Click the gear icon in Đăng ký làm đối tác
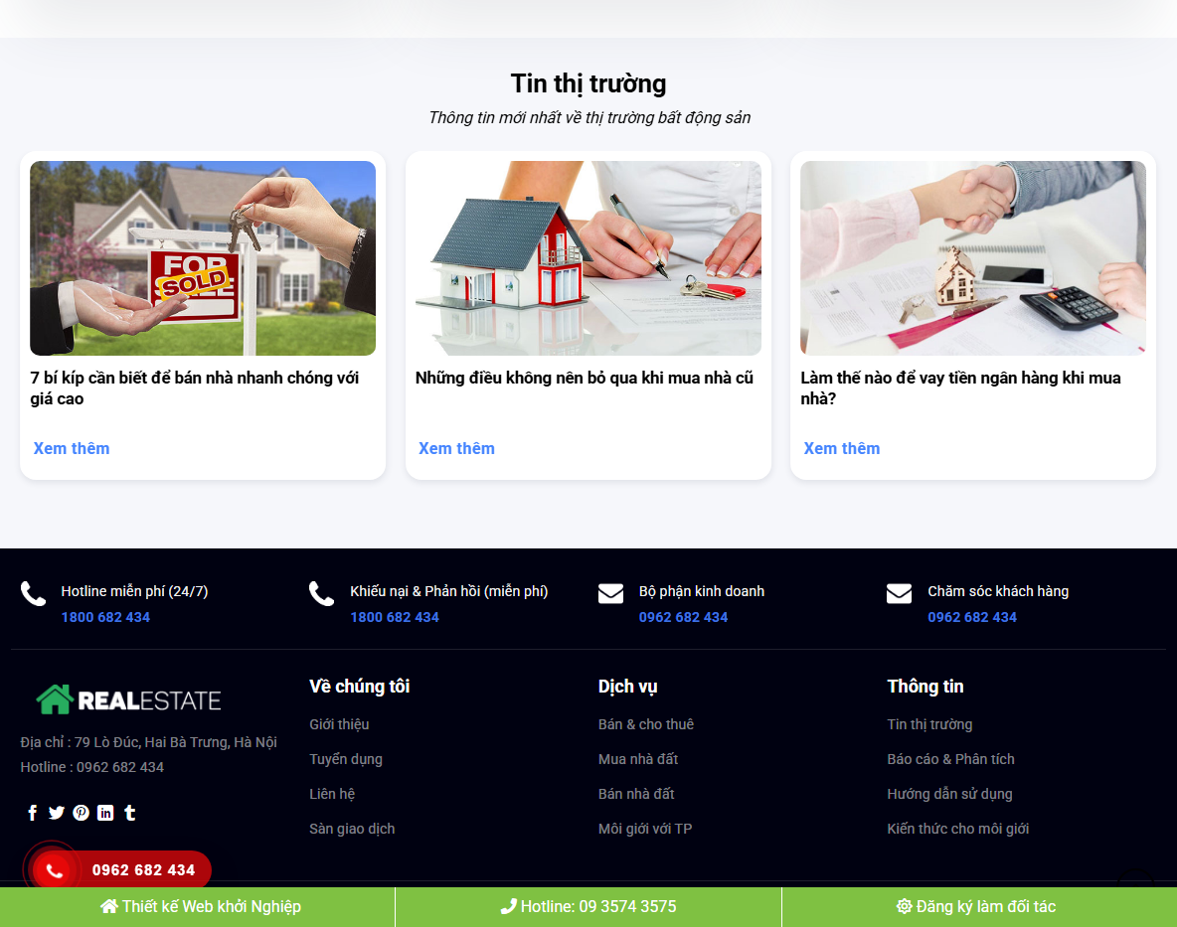This screenshot has height=927, width=1177. [x=904, y=906]
